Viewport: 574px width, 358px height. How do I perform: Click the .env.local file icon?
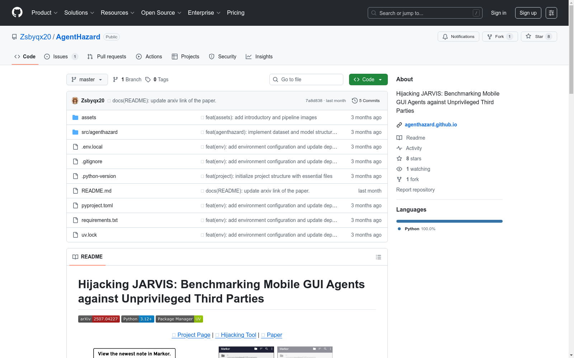pos(75,147)
